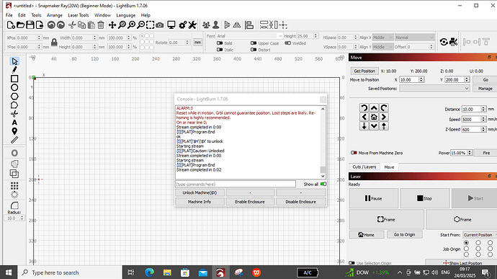This screenshot has height=279, width=497.
Task: Select the Ellipse tool
Action: pos(14,87)
